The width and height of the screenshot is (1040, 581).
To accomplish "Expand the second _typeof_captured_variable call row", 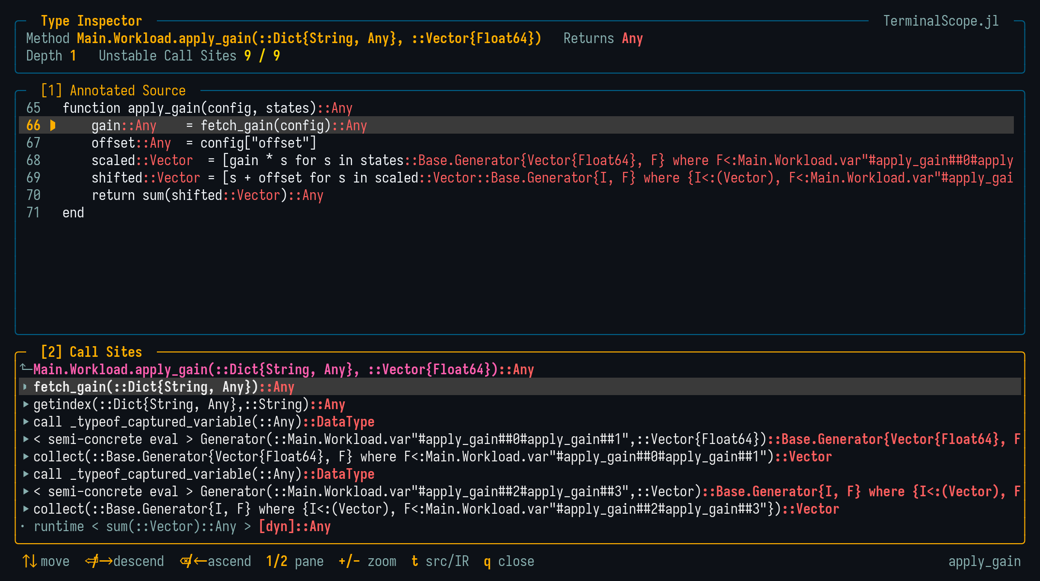I will tap(25, 474).
